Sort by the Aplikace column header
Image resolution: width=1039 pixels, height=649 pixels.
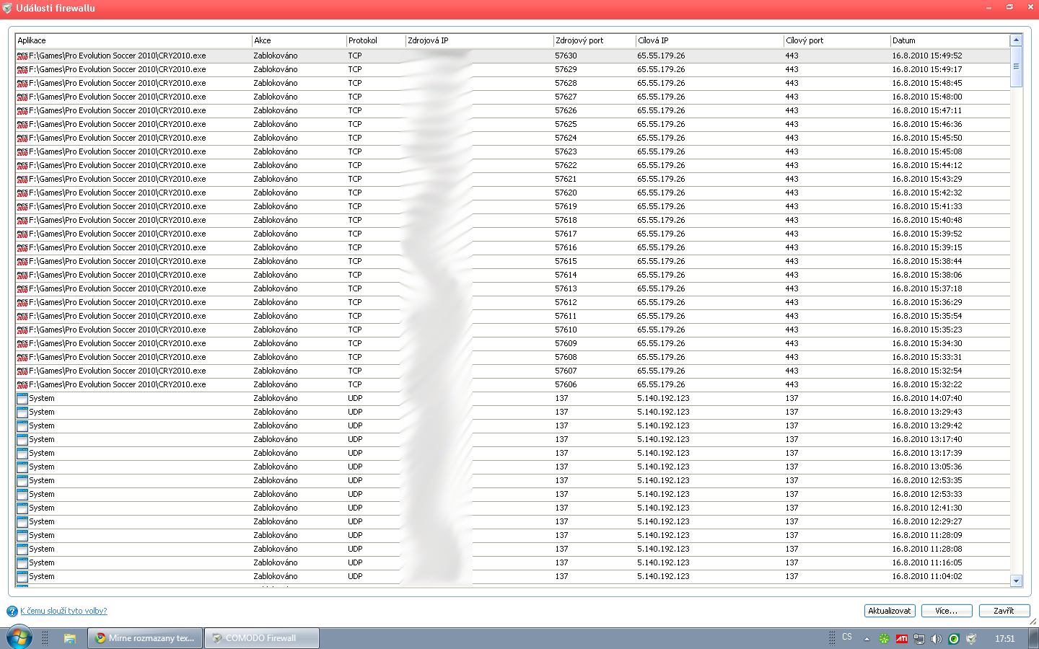point(133,41)
